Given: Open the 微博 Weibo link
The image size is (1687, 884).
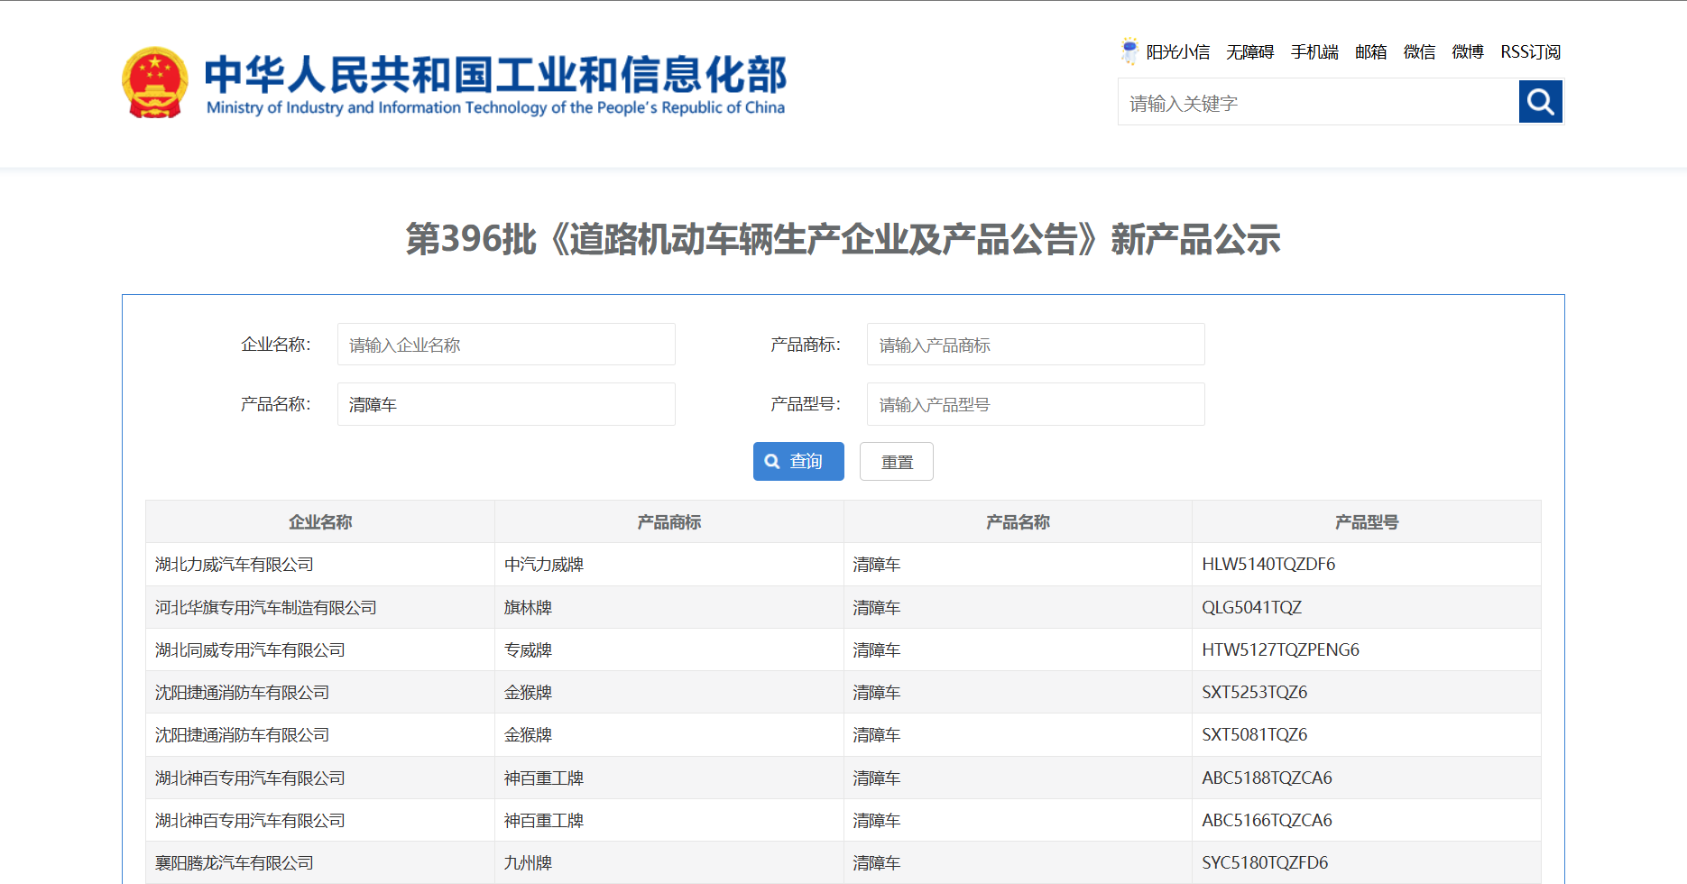Looking at the screenshot, I should [1468, 52].
